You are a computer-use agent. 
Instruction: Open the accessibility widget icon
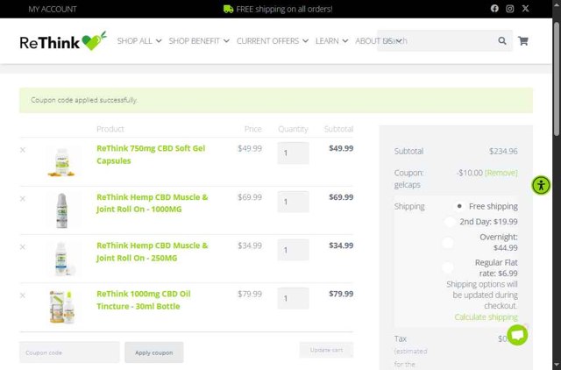(541, 185)
